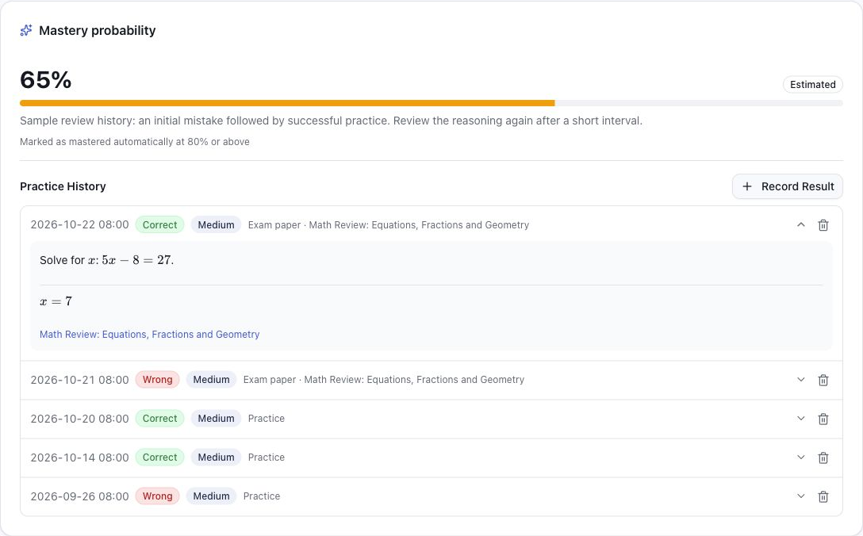This screenshot has width=863, height=536.
Task: Click the Correct badge on 2026-10-14
Action: coord(159,458)
